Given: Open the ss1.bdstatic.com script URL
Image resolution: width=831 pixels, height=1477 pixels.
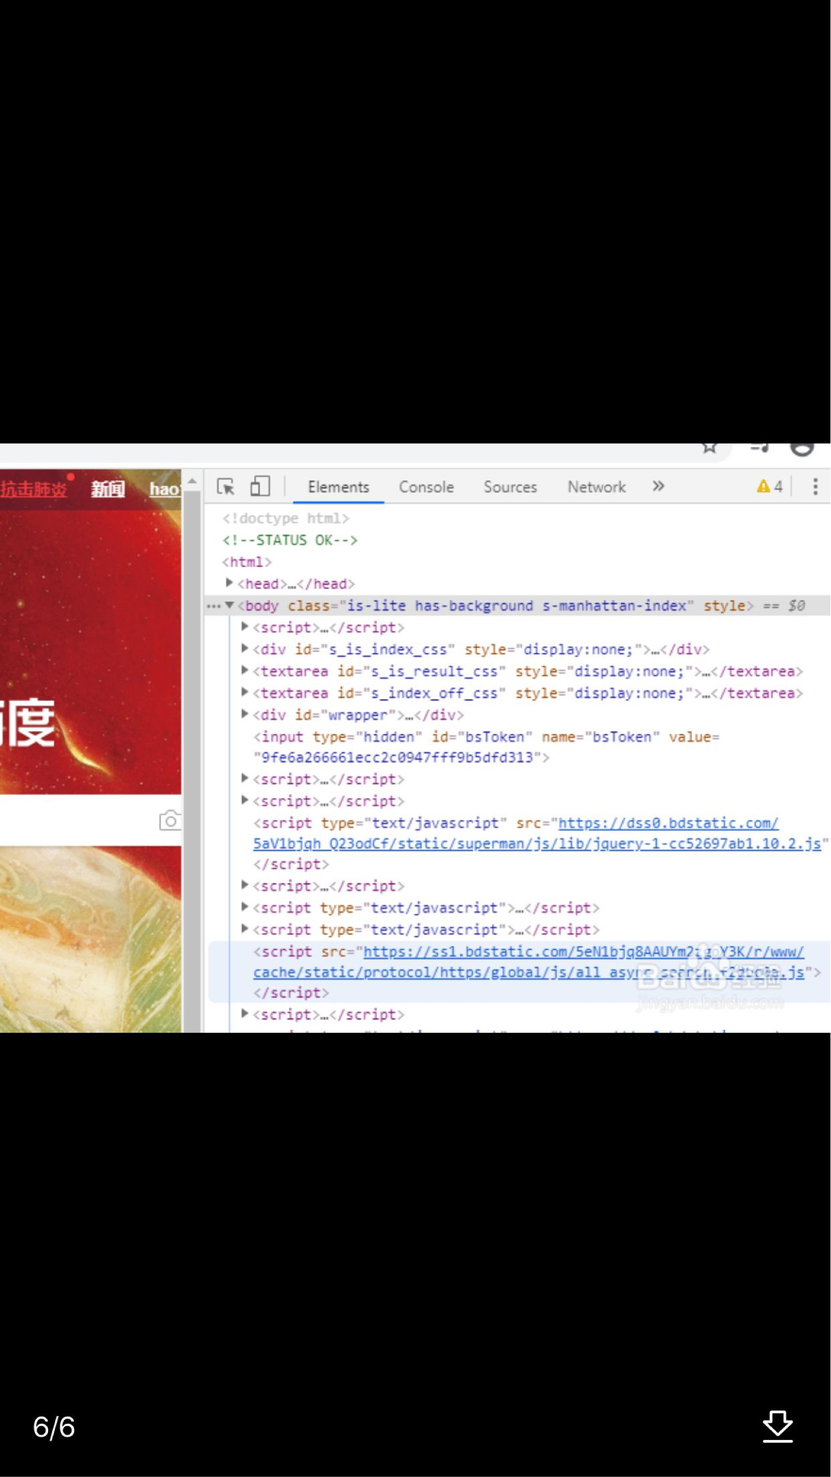Looking at the screenshot, I should (584, 952).
